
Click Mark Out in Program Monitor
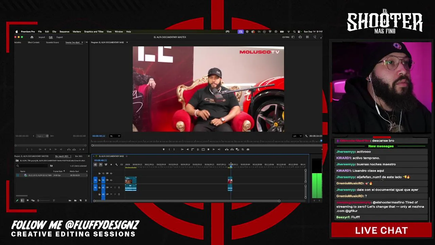pos(174,149)
